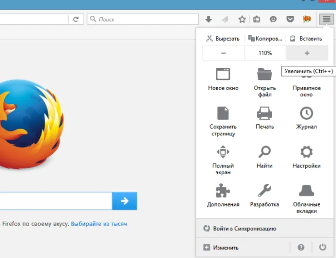Follow Выбирайте из тысяч link

pos(99,224)
